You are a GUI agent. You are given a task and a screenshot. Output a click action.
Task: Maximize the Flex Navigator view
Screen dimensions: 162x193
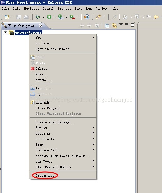133,25
